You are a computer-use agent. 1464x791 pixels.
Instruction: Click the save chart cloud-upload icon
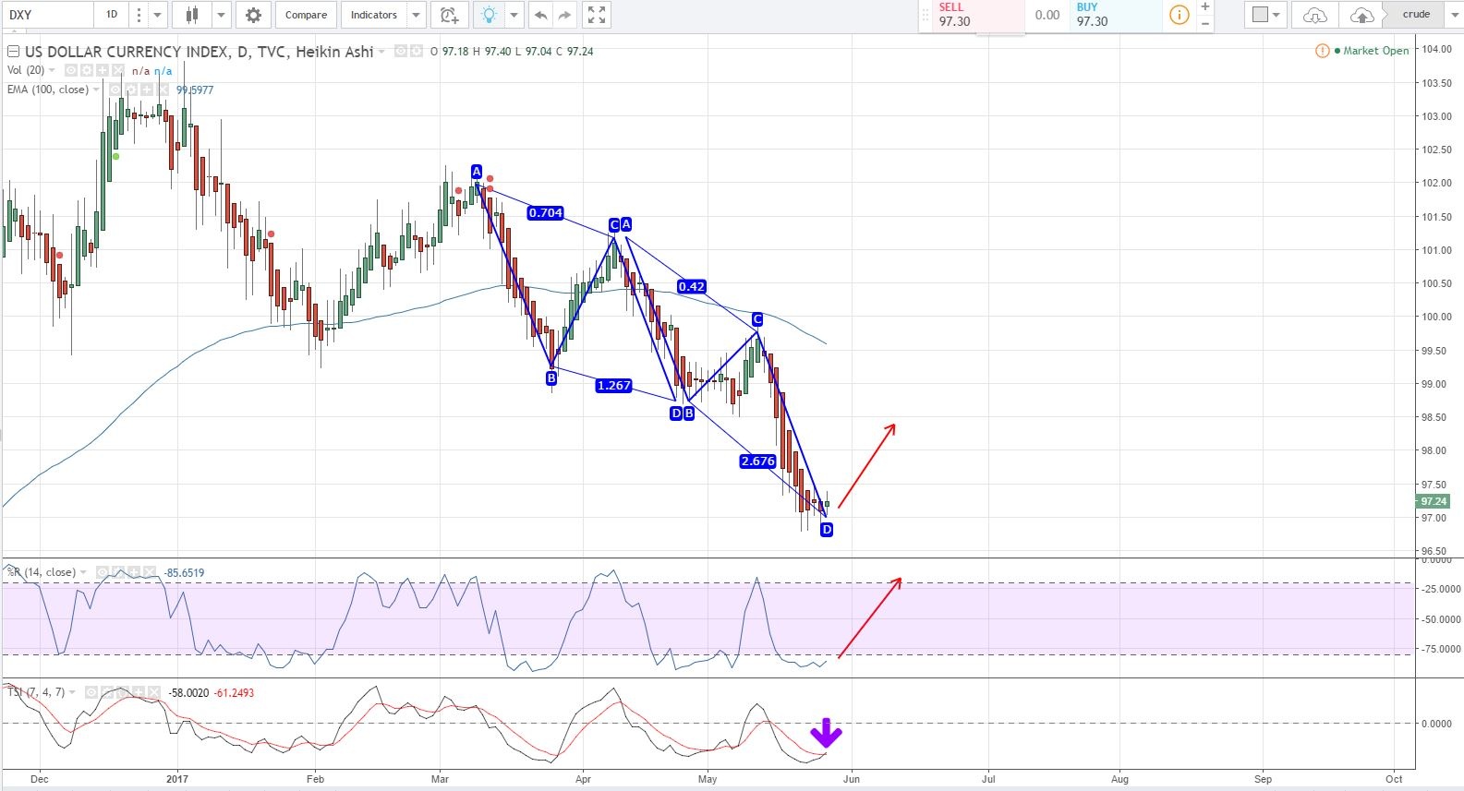pyautogui.click(x=1361, y=15)
